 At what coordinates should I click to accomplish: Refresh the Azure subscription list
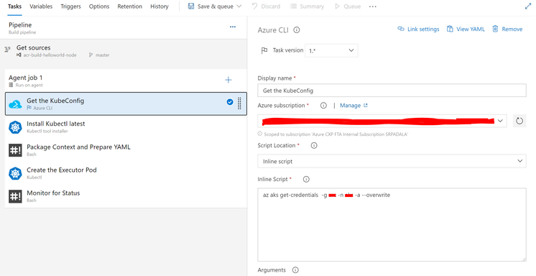point(519,121)
